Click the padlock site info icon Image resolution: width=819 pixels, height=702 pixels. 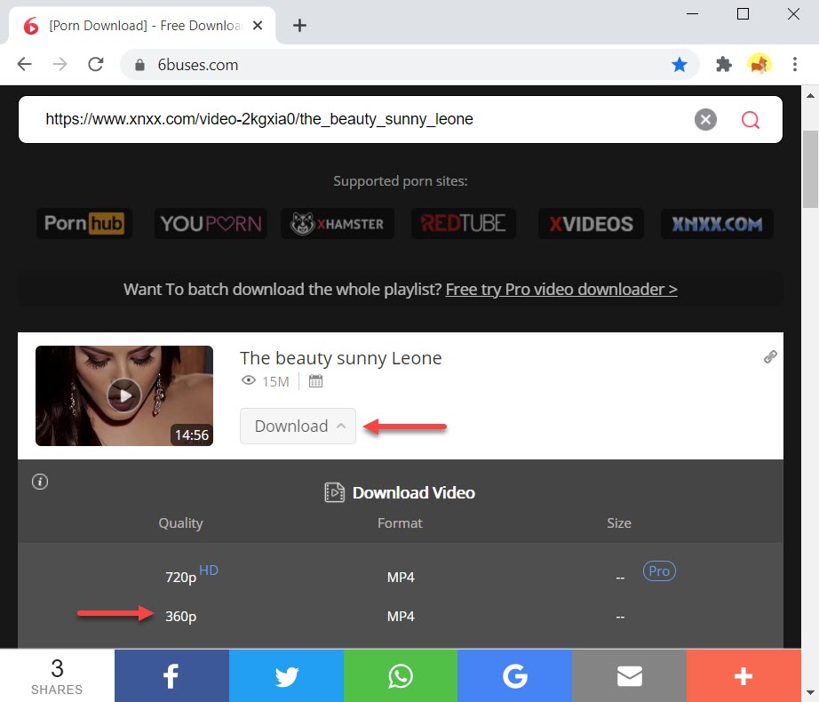click(139, 65)
